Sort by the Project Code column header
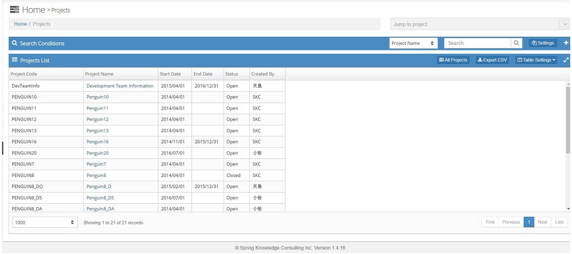This screenshot has width=572, height=254. [24, 74]
